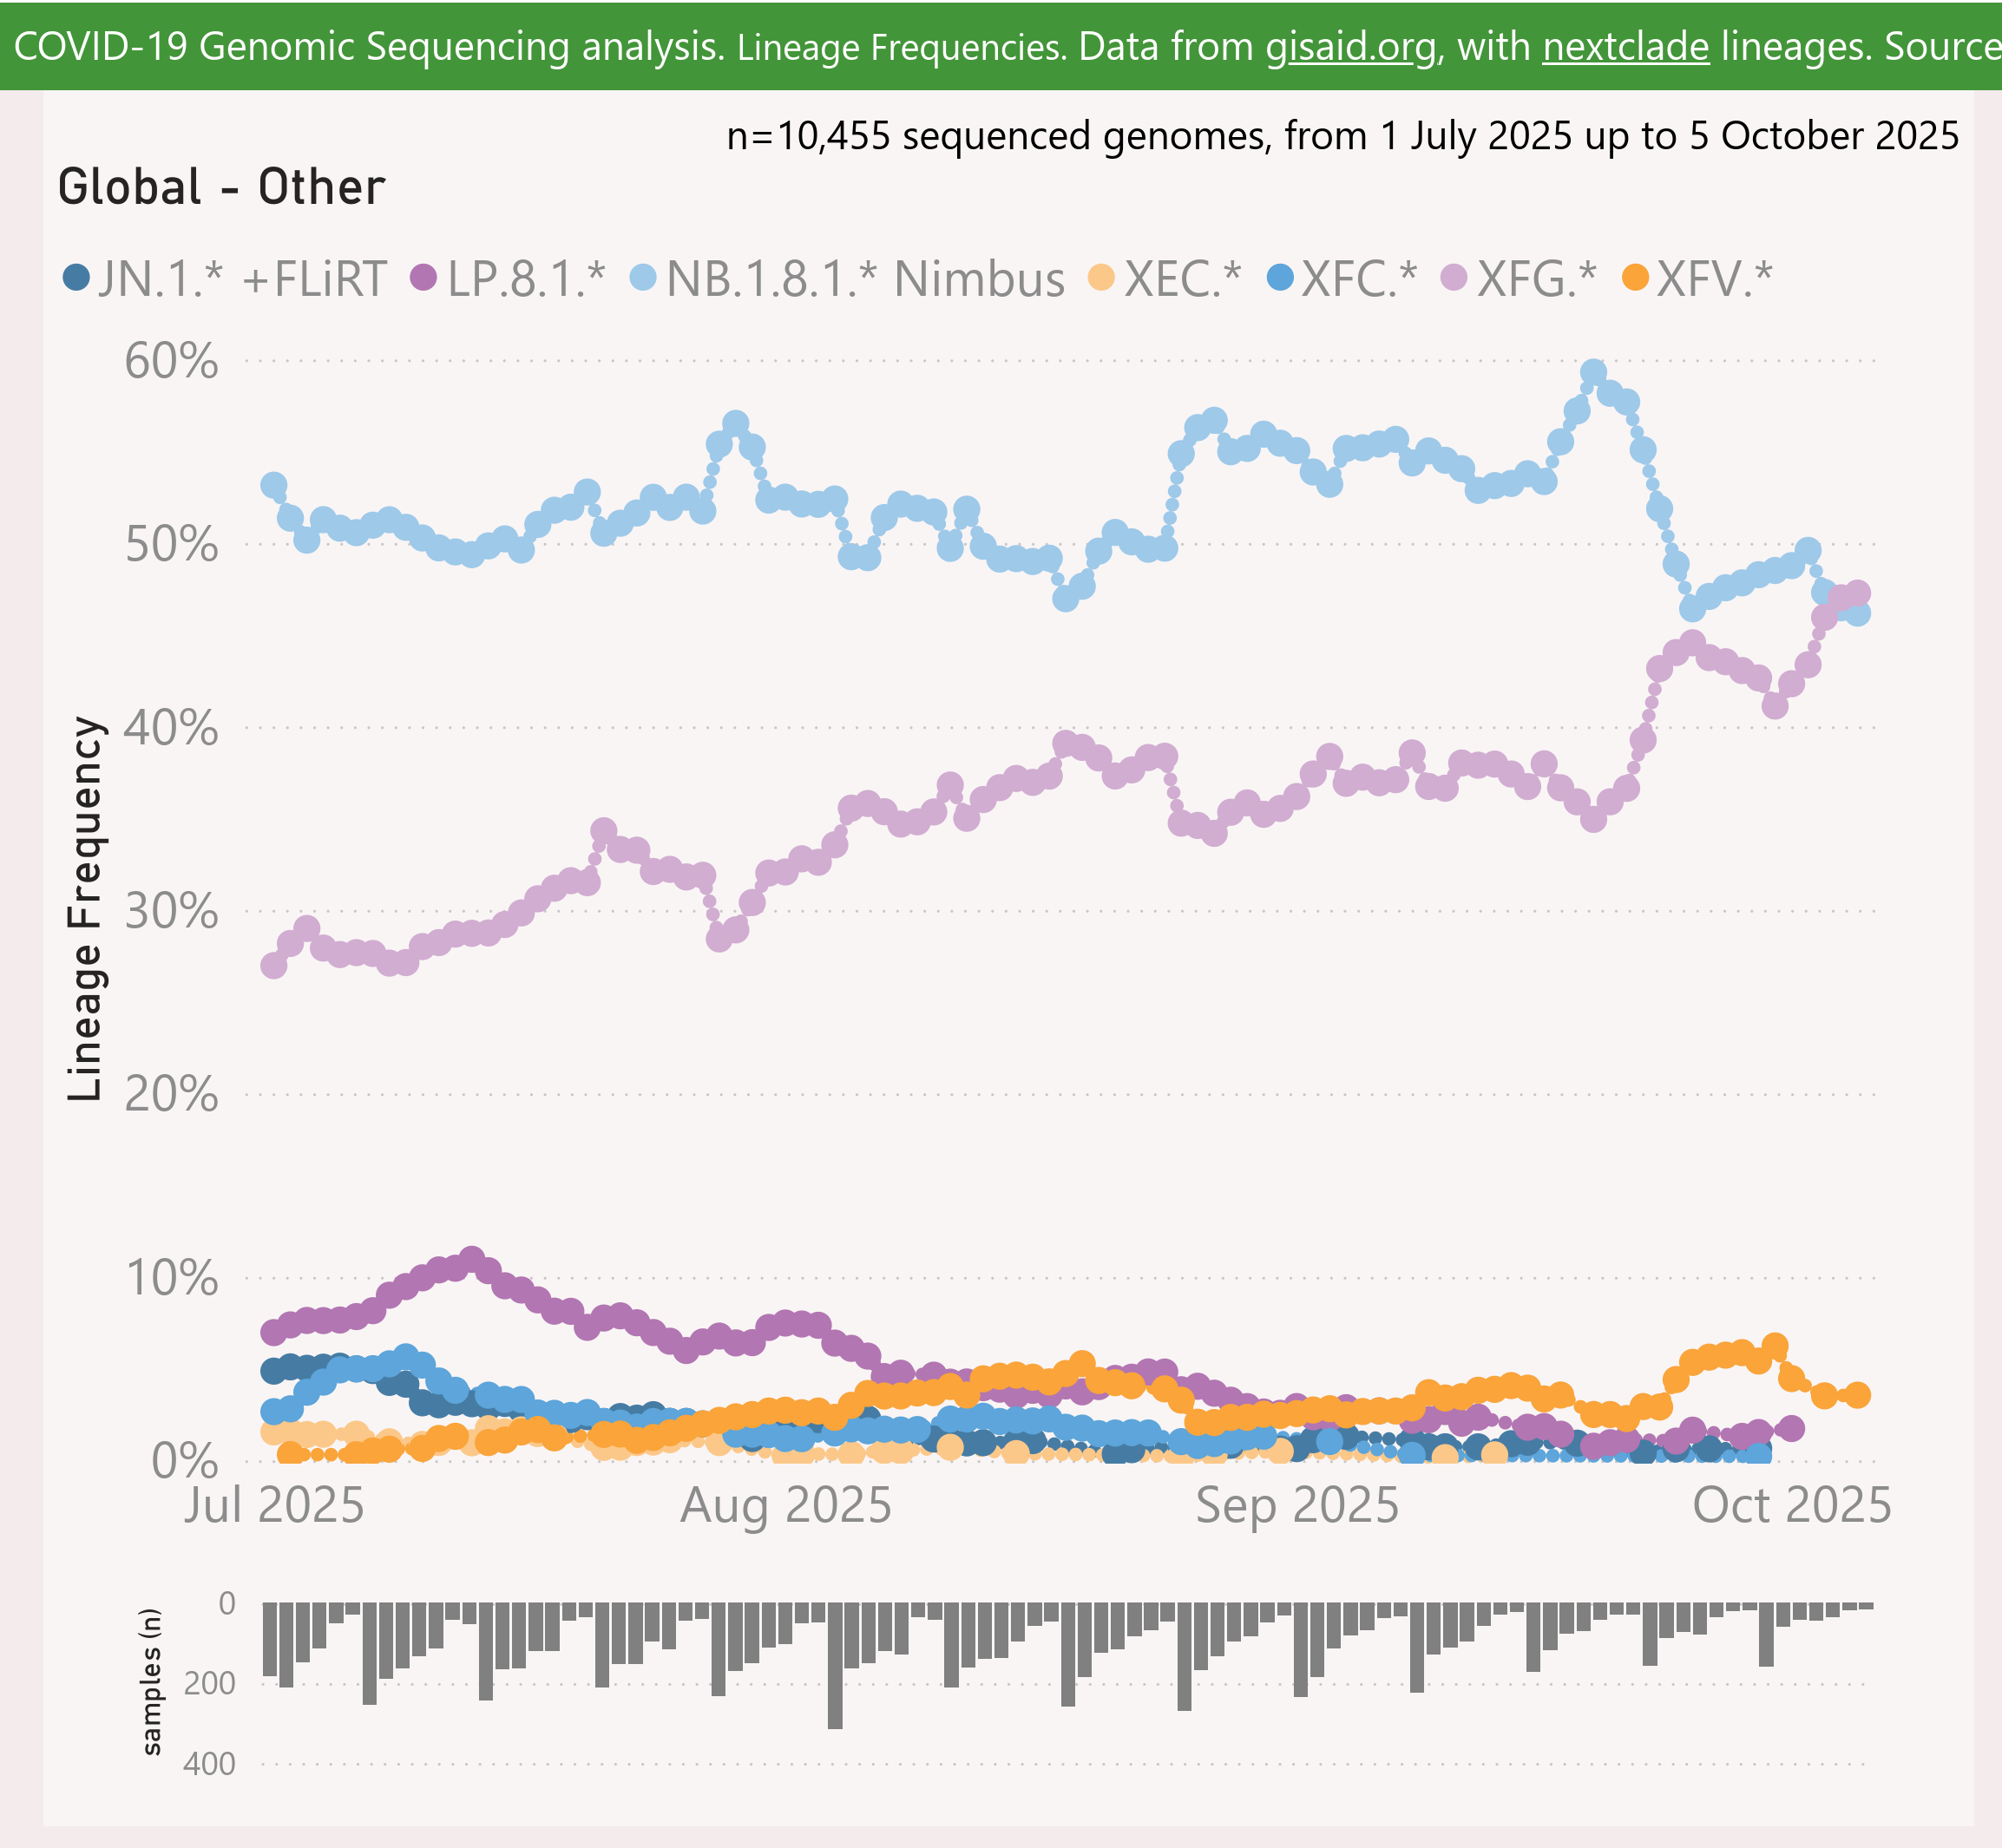This screenshot has width=2002, height=1848.
Task: Click the gisaid.org link in header
Action: coord(1350,47)
